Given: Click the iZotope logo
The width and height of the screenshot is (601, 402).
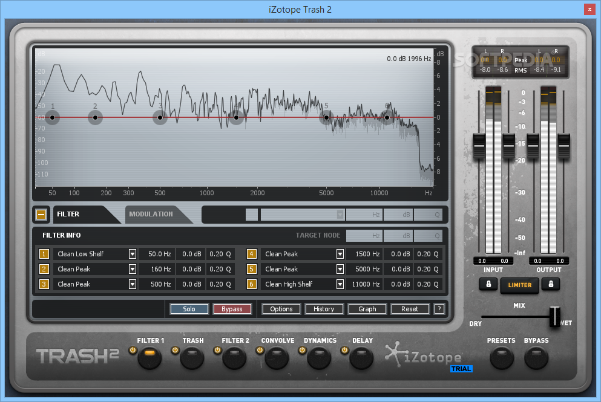Looking at the screenshot, I should coord(424,355).
